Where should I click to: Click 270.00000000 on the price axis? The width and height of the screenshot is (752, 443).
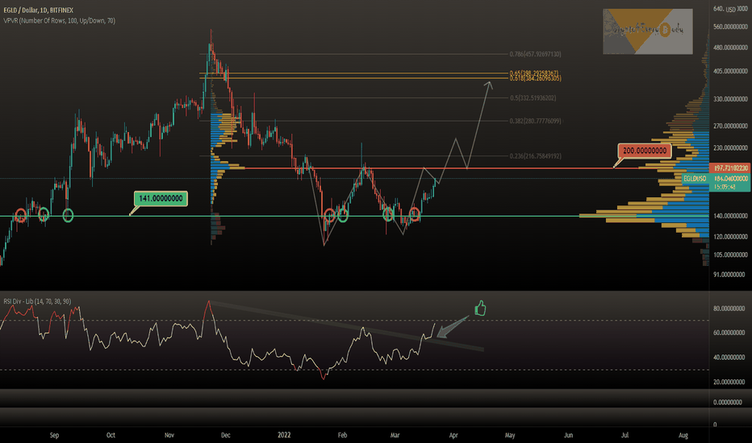730,126
